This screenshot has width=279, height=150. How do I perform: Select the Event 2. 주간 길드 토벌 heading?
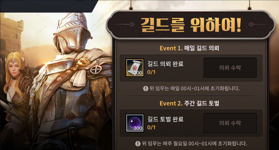pos(189,103)
